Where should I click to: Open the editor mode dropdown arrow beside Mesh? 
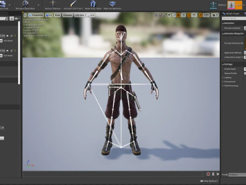[244, 5]
